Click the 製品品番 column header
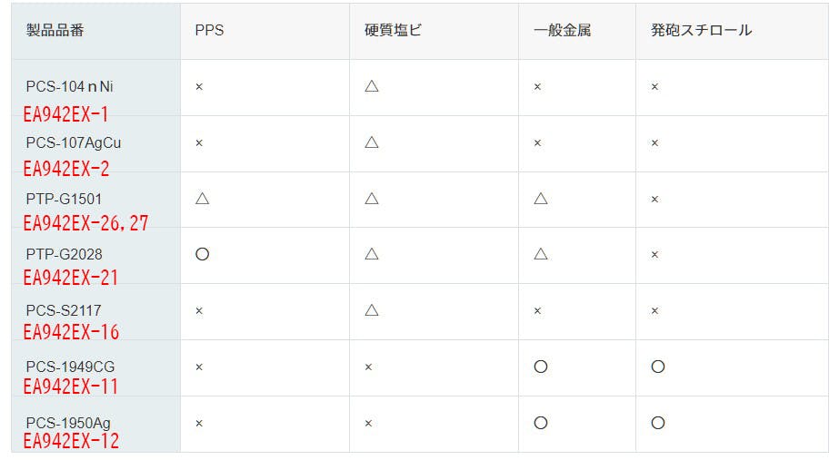This screenshot has height=460, width=839. 55,30
